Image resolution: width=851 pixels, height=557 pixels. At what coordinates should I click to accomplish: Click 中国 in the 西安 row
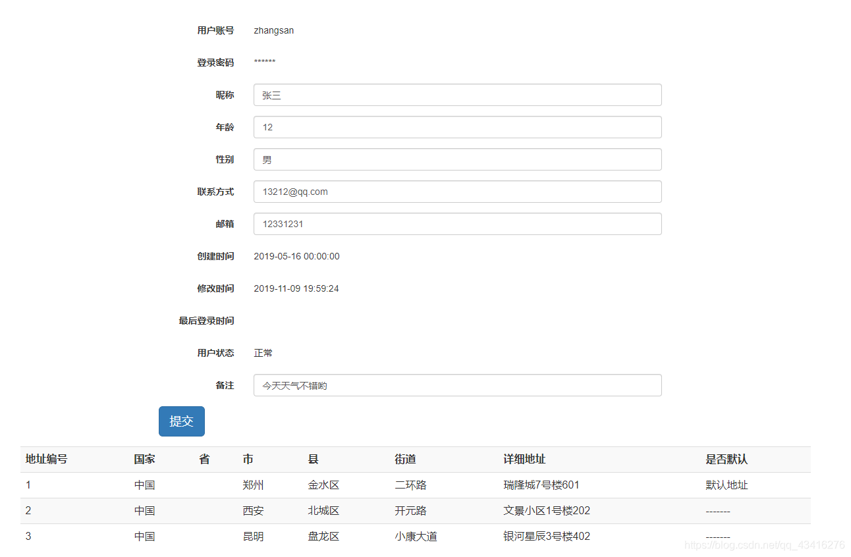pyautogui.click(x=145, y=511)
